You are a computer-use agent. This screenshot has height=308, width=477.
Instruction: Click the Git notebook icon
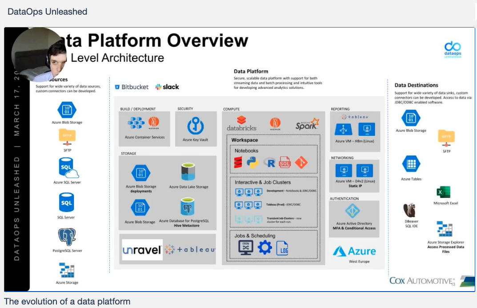[x=301, y=162]
